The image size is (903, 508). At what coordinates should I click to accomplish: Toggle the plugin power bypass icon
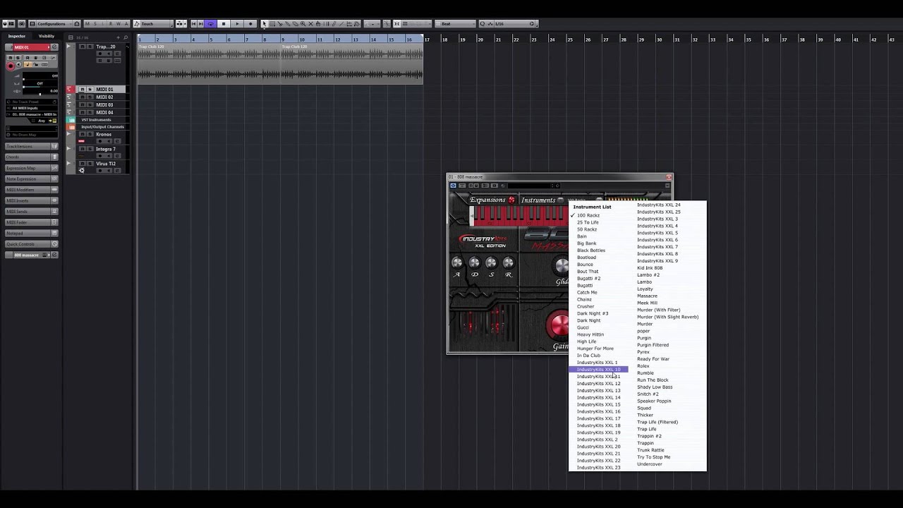453,186
